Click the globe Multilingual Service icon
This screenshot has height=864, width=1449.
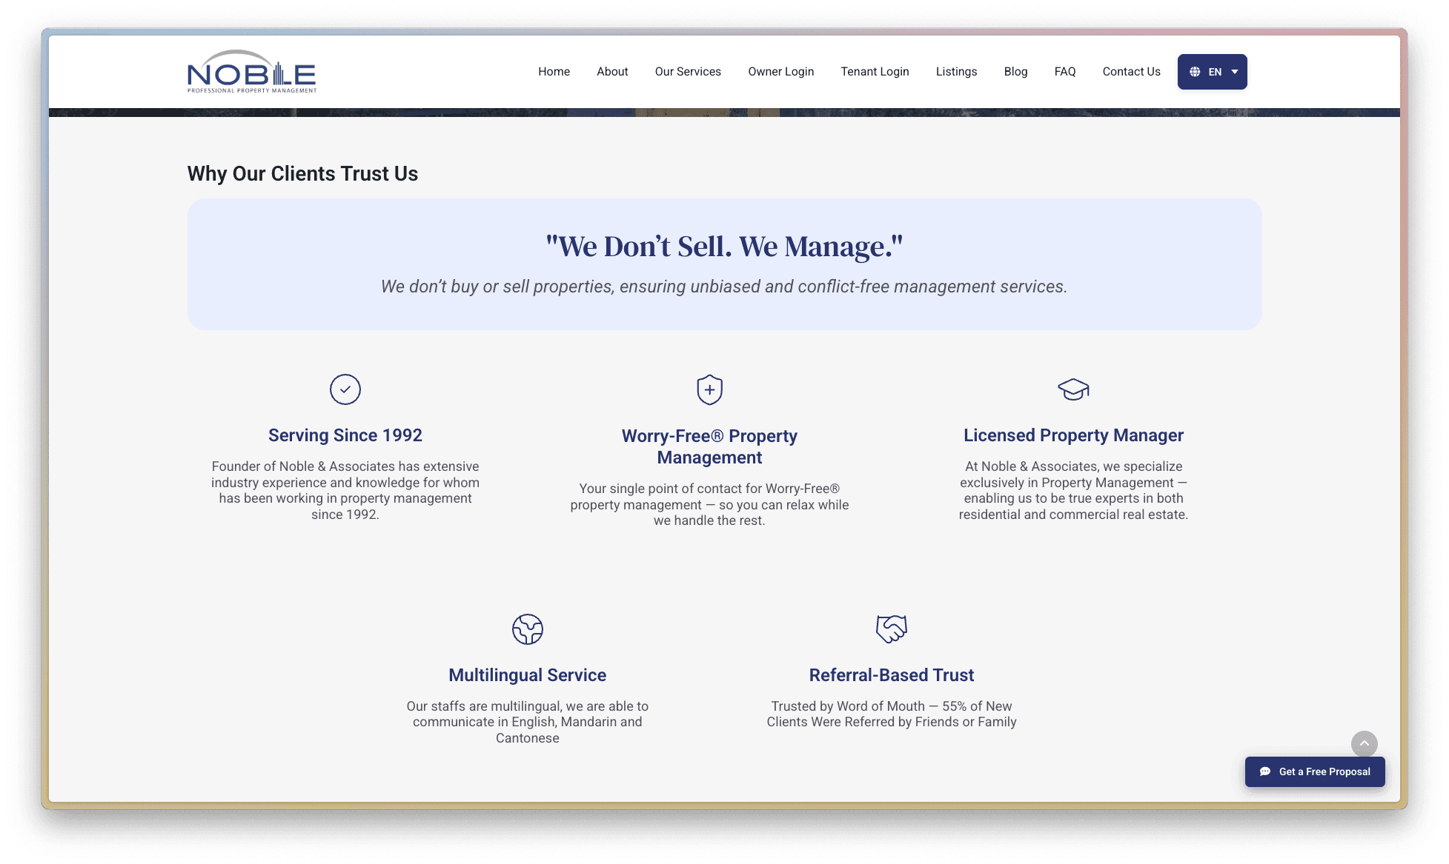click(x=527, y=629)
